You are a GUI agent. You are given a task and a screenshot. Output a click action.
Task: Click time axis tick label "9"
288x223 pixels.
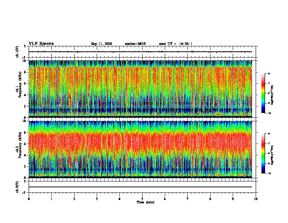(233, 199)
